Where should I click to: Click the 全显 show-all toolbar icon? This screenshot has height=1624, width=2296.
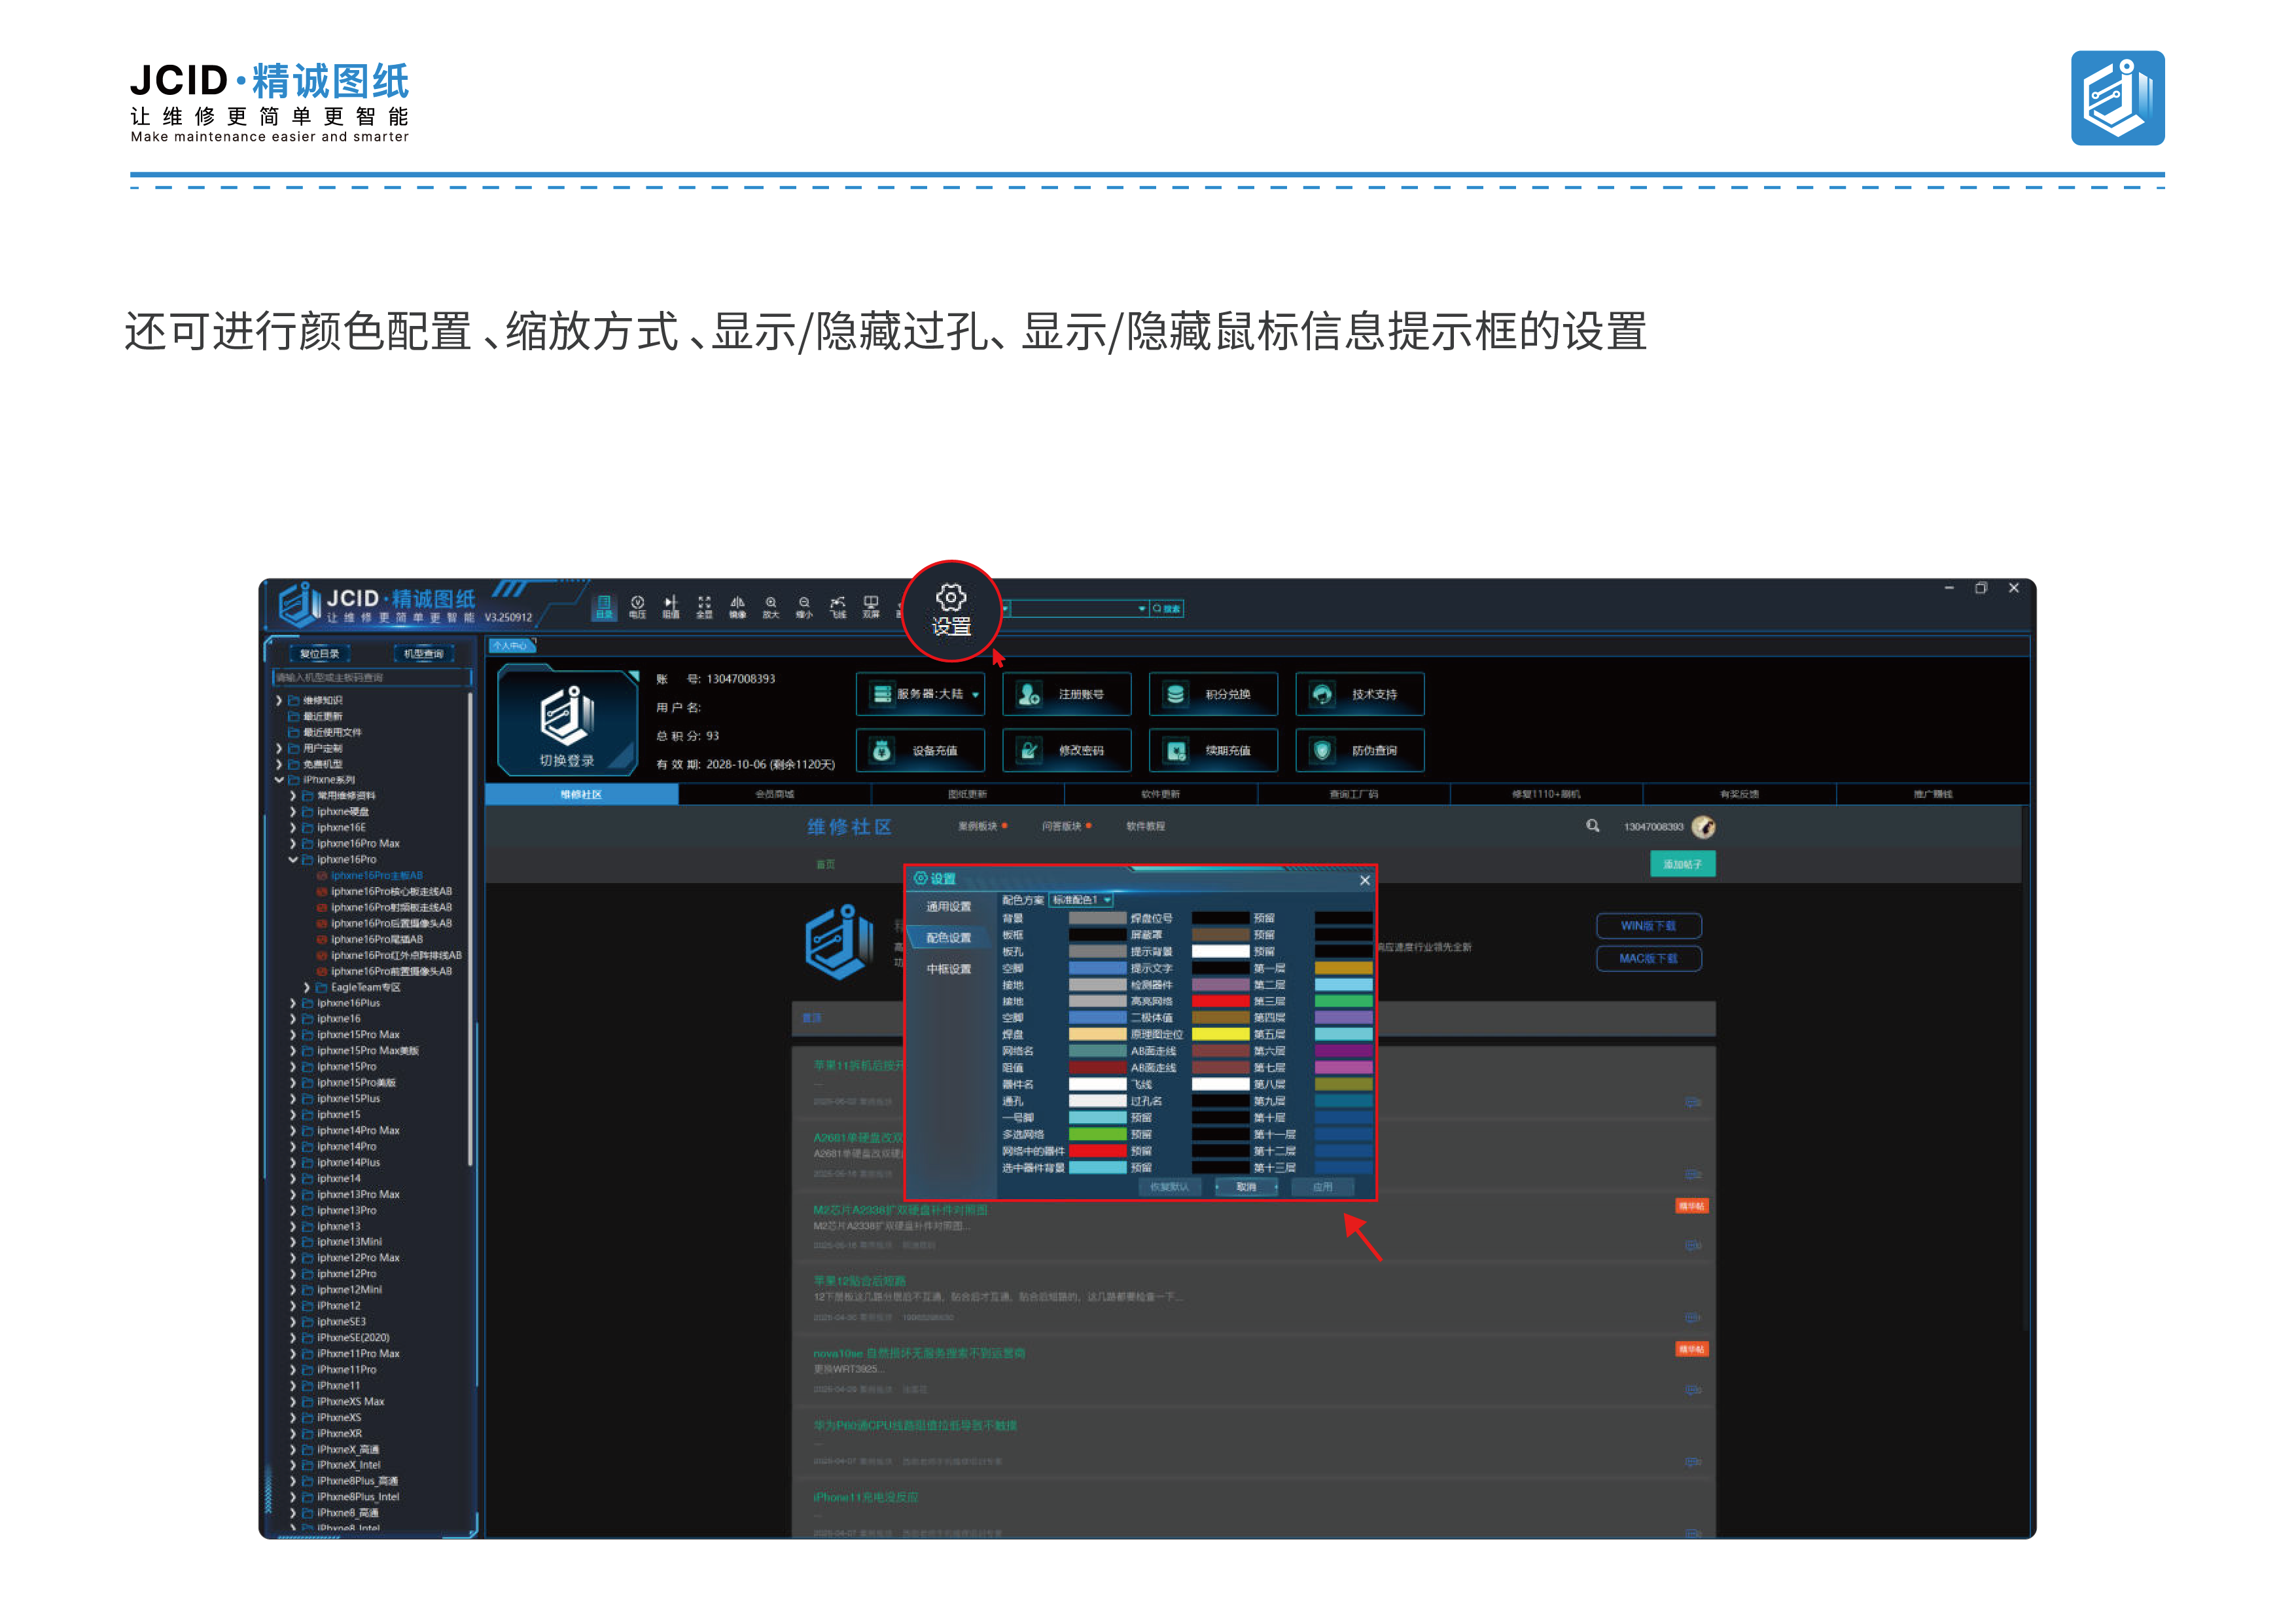click(704, 606)
